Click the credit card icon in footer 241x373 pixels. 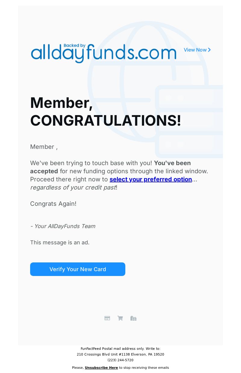tap(107, 318)
